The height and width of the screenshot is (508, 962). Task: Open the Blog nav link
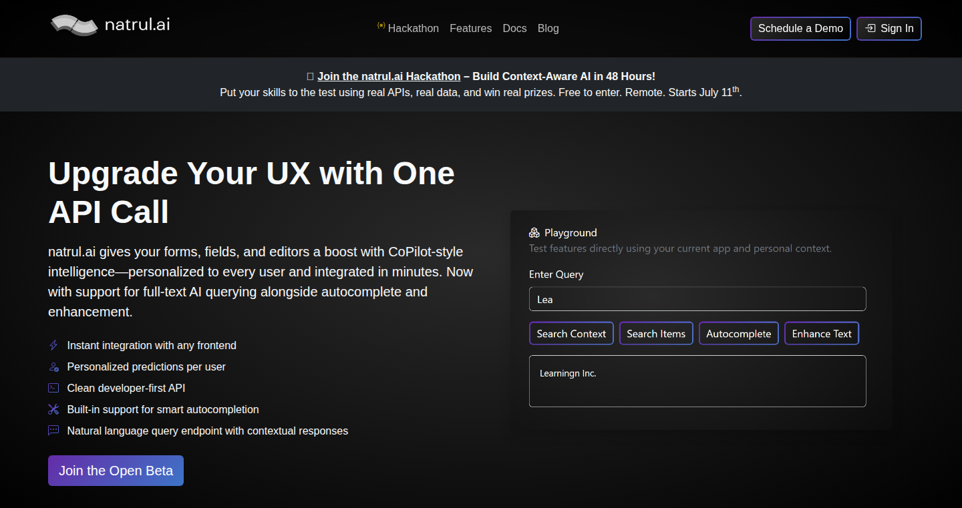pyautogui.click(x=548, y=28)
